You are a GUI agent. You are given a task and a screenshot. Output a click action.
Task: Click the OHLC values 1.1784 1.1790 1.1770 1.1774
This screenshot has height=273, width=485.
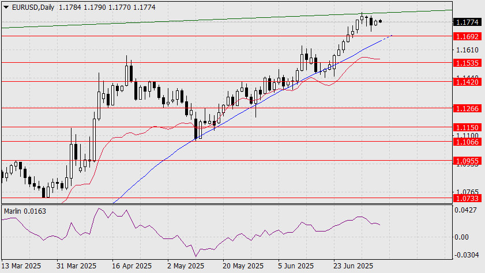click(107, 7)
